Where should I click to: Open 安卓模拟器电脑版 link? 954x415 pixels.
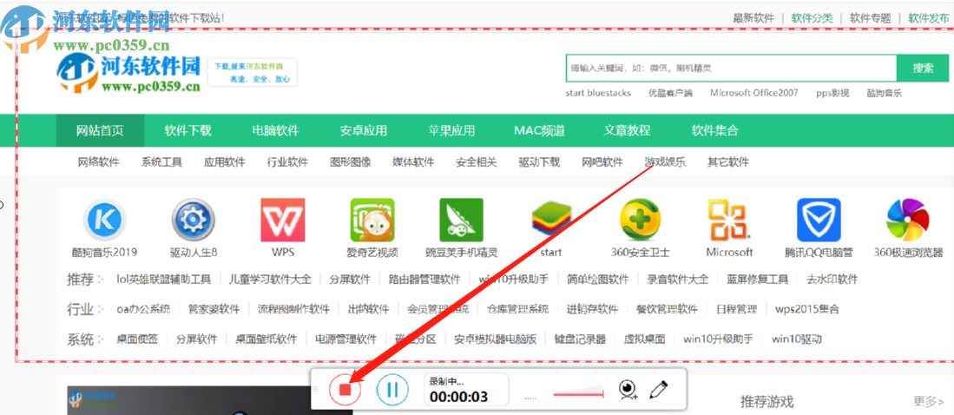[496, 339]
